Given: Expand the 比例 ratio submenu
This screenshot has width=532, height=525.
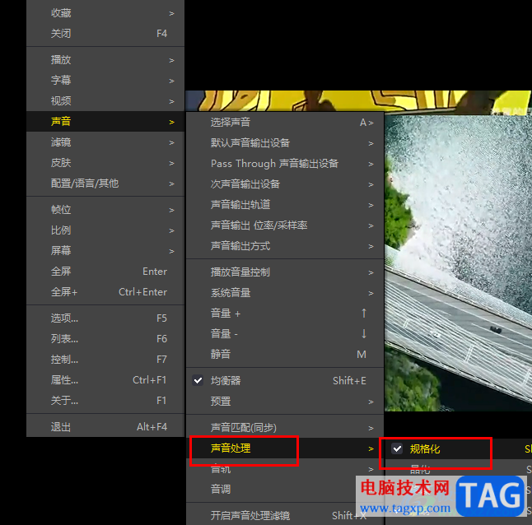Looking at the screenshot, I should coord(105,230).
